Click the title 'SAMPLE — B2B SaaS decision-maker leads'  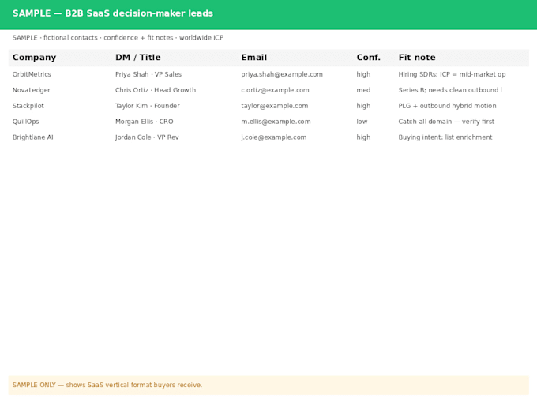pyautogui.click(x=113, y=13)
